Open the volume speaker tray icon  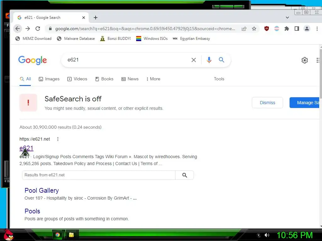tap(267, 235)
